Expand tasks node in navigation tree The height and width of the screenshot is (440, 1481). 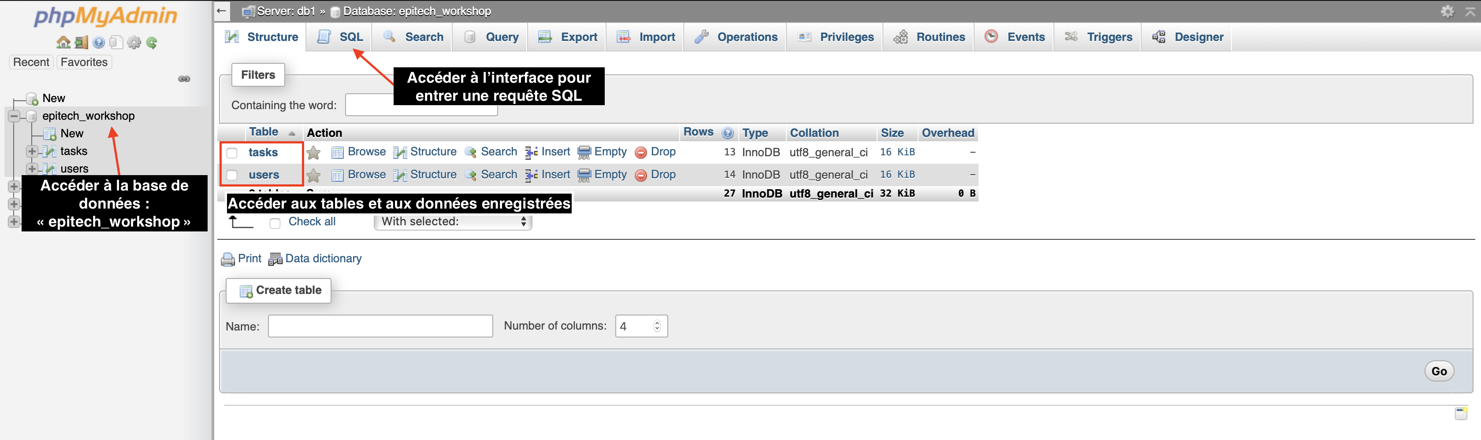pyautogui.click(x=32, y=151)
